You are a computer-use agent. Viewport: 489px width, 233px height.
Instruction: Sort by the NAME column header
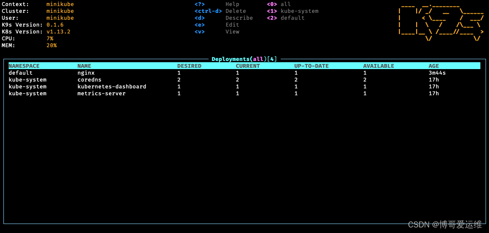click(x=84, y=66)
